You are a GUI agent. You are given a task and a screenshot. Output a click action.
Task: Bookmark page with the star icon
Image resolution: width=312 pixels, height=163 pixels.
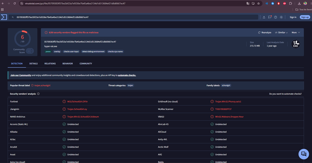click(x=258, y=3)
